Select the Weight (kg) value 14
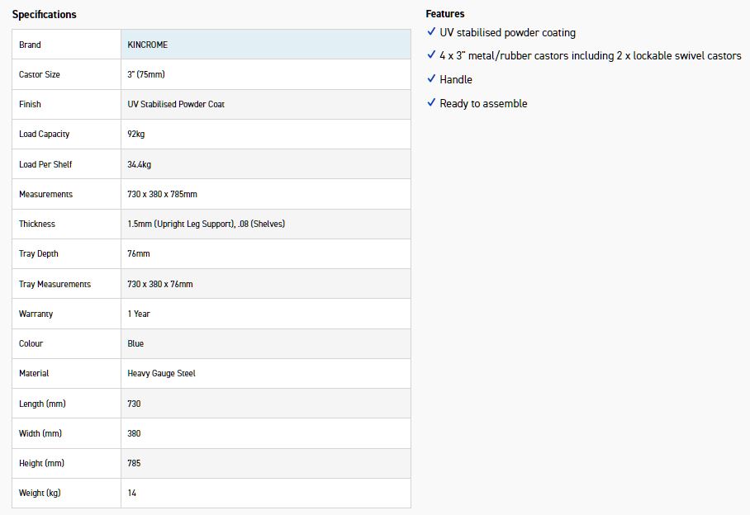Image resolution: width=750 pixels, height=515 pixels. [132, 493]
